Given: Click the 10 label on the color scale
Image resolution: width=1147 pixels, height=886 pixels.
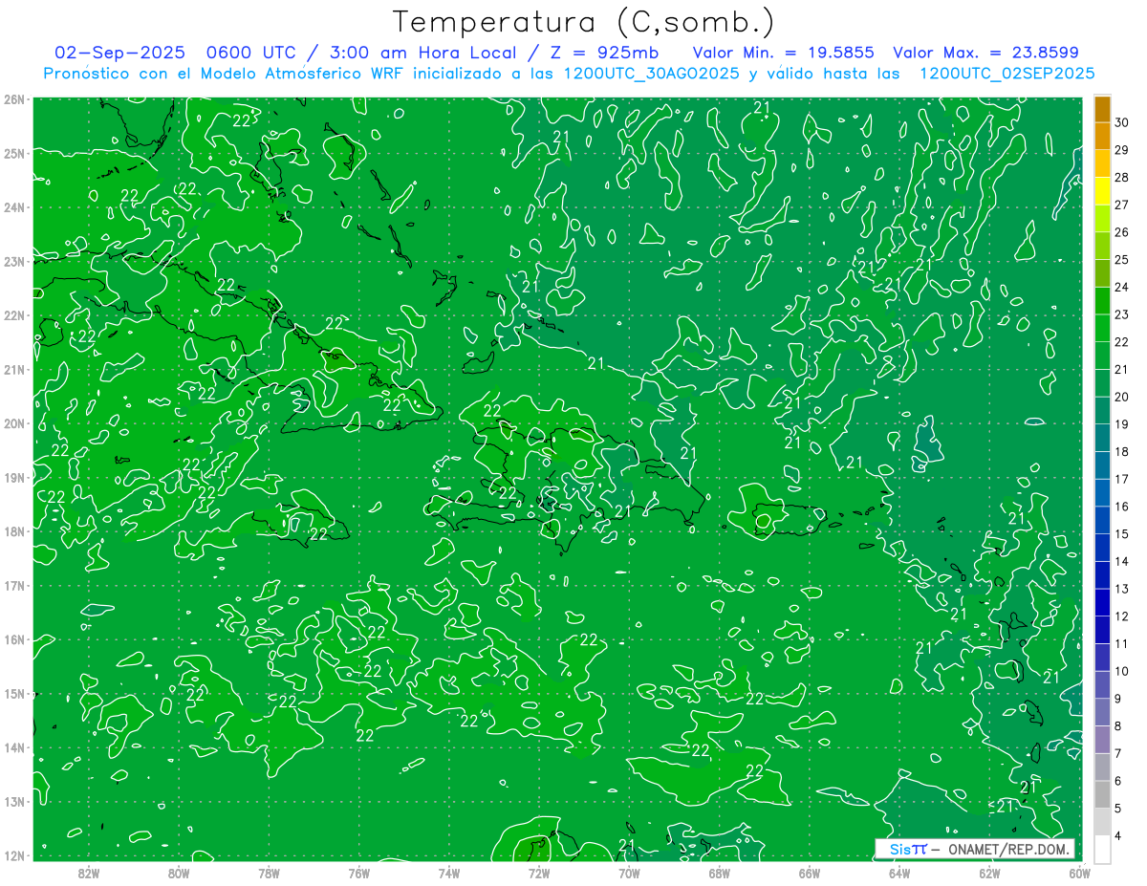Looking at the screenshot, I should pyautogui.click(x=1121, y=671).
